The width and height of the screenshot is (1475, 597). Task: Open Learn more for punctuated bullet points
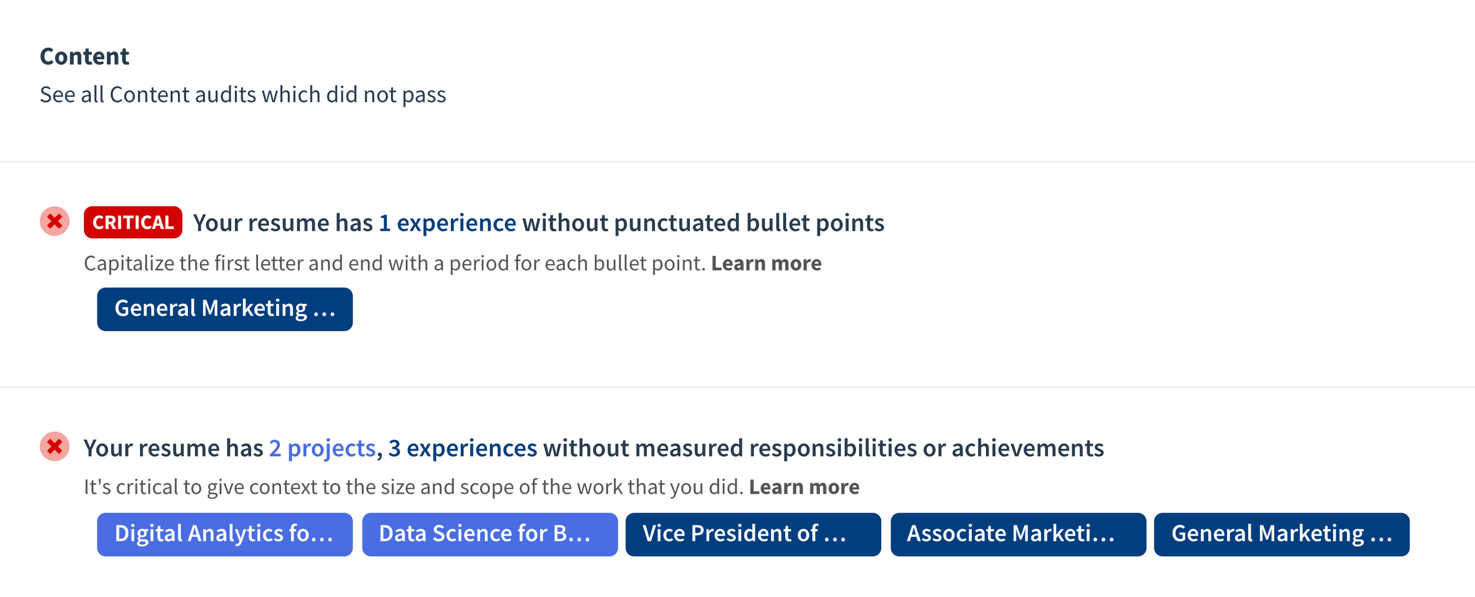click(766, 263)
